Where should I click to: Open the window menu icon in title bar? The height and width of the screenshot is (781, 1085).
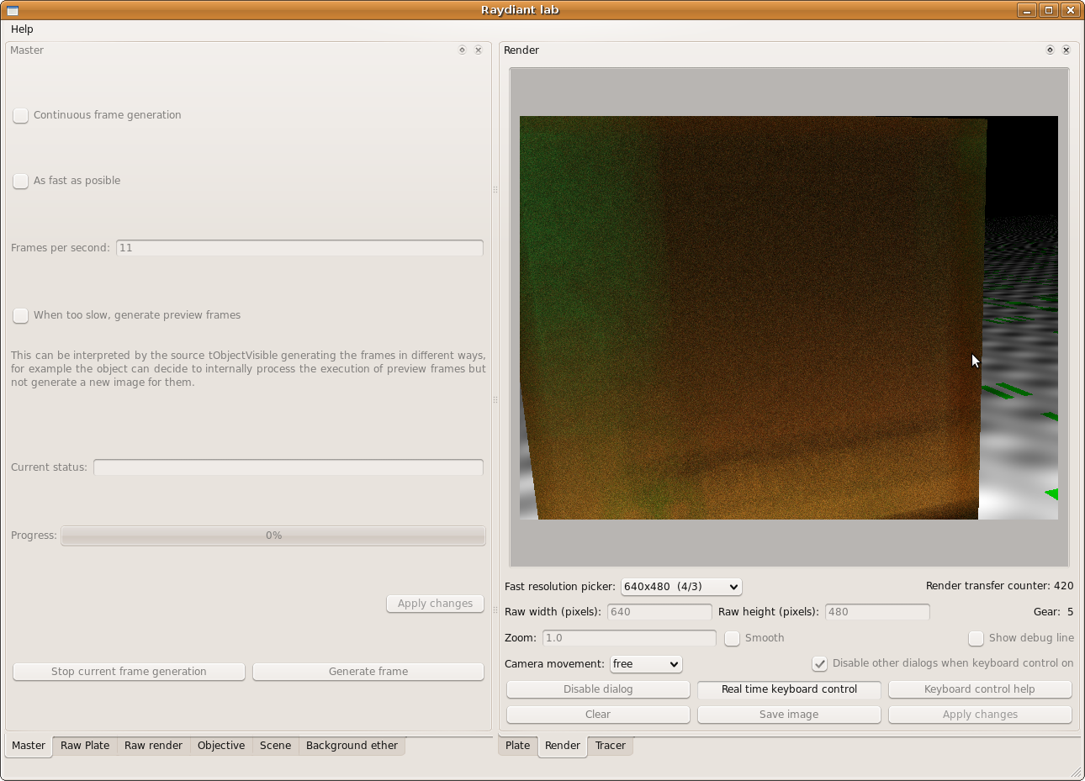click(13, 10)
